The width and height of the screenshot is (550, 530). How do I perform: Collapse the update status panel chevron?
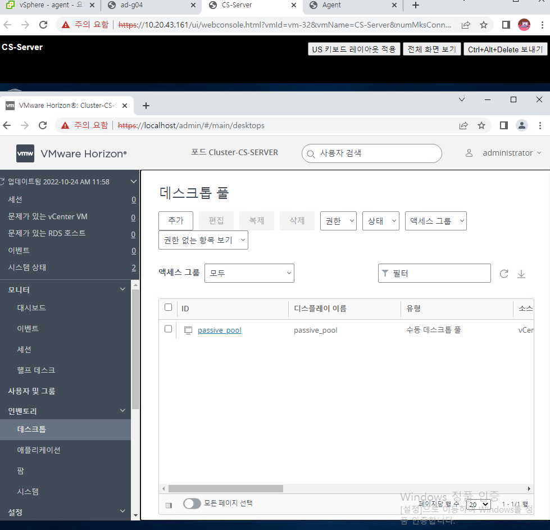coord(133,182)
